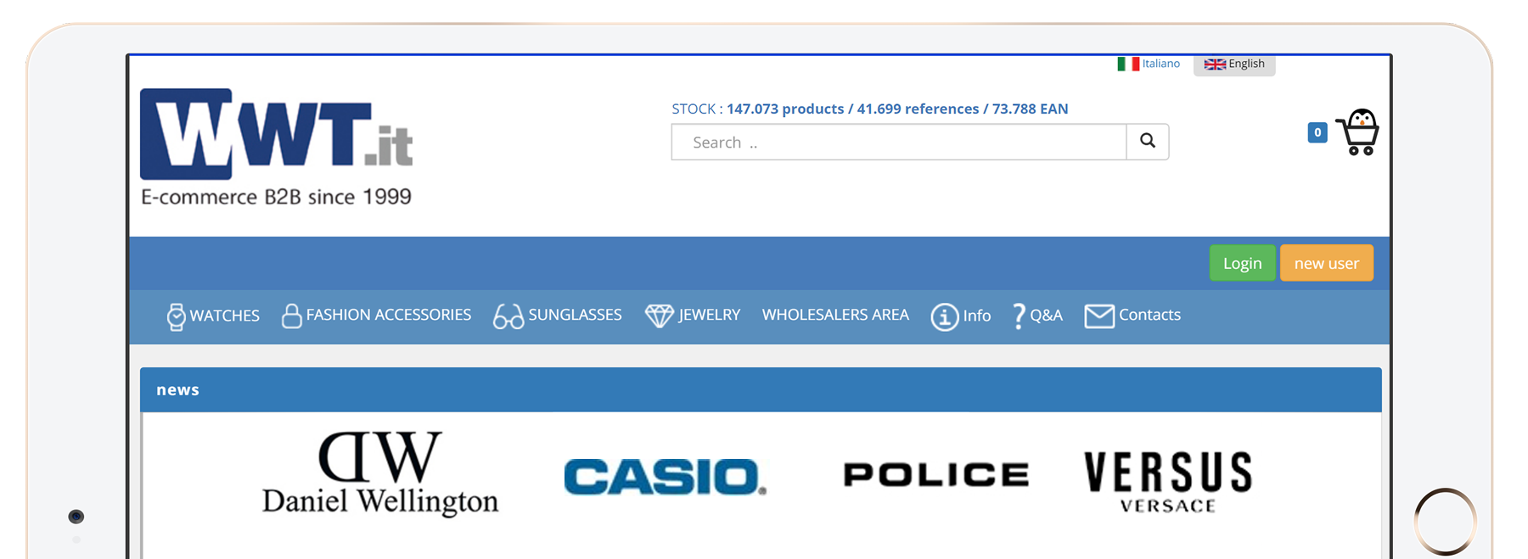Click the envelope Contacts icon
Viewport: 1528px width, 559px height.
1099,316
